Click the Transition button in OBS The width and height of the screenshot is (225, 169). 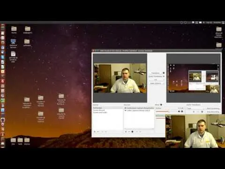155,73
